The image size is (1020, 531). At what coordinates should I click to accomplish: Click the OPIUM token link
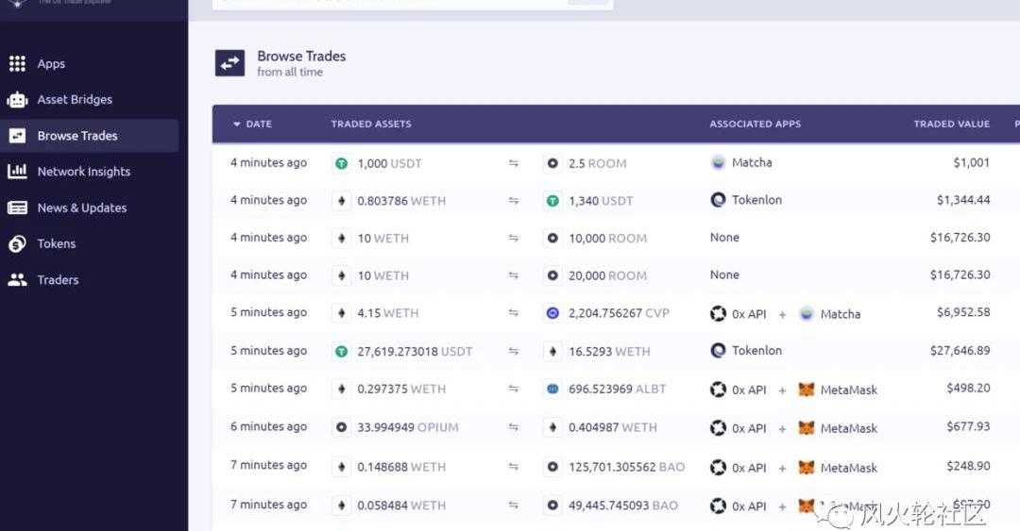point(437,427)
